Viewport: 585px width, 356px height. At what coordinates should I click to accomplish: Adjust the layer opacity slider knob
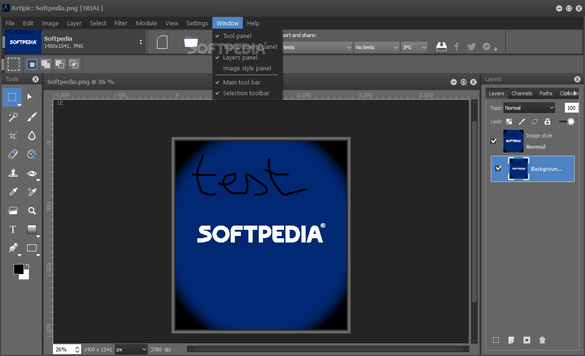570,121
